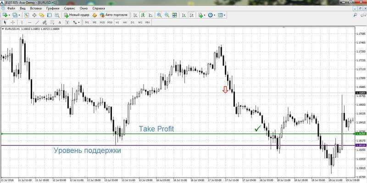Click the search magnifier icon
This screenshot has width=367, height=183.
pyautogui.click(x=355, y=15)
